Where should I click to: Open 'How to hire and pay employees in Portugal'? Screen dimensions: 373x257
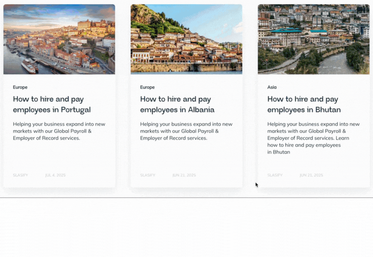pos(52,105)
